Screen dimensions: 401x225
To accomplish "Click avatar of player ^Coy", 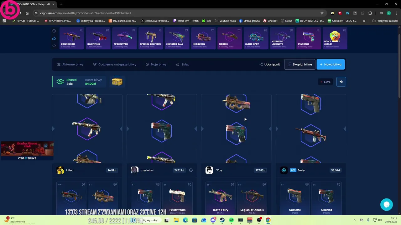I will (x=209, y=170).
